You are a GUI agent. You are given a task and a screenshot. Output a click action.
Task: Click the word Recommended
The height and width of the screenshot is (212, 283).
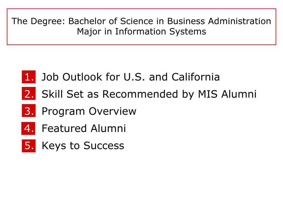pos(140,94)
